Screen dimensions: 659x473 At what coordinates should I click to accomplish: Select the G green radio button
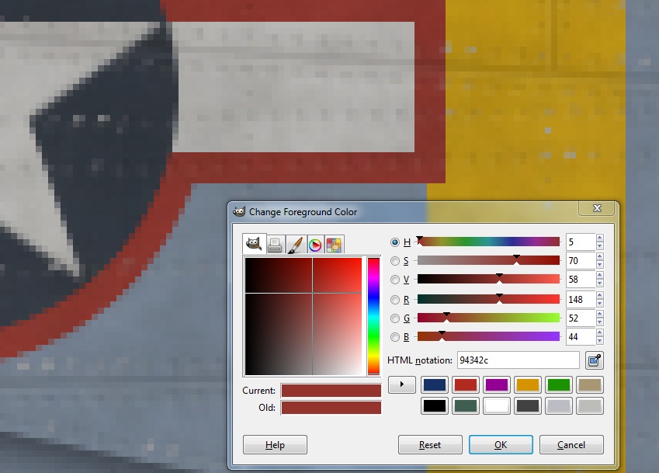394,318
